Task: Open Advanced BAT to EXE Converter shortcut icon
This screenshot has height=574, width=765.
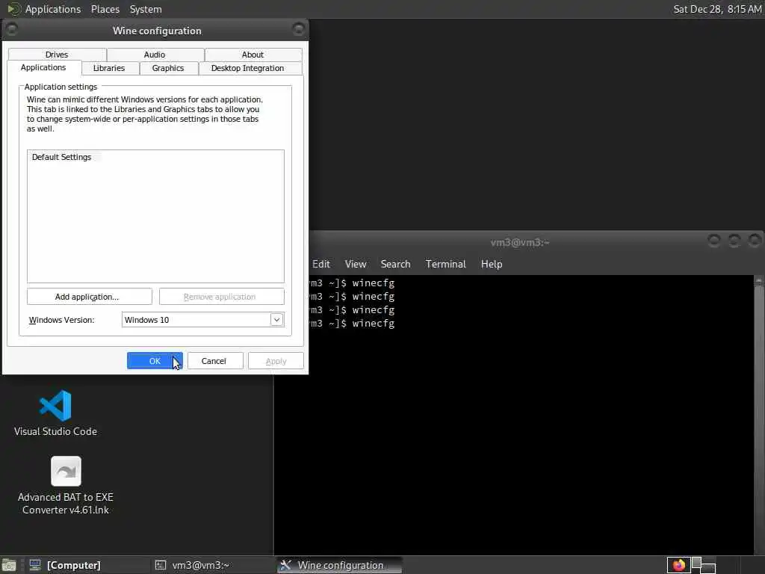Action: (66, 485)
